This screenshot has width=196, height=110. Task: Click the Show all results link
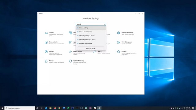click(91, 49)
